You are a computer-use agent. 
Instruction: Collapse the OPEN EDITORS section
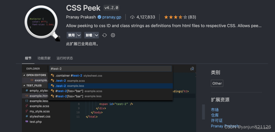(x=24, y=75)
